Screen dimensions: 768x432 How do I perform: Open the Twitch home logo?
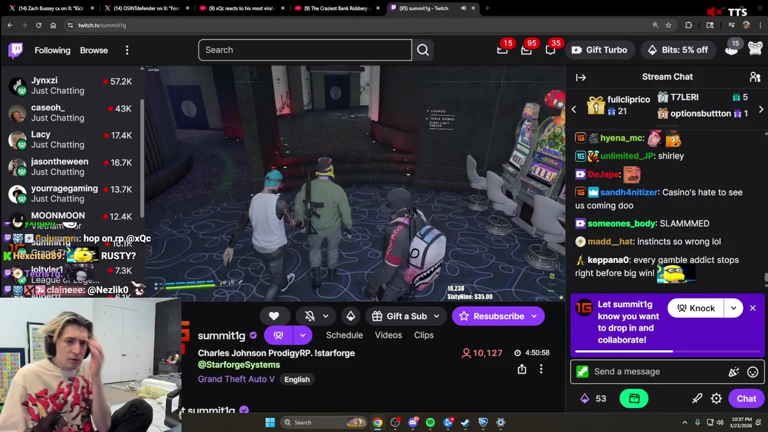tap(16, 50)
